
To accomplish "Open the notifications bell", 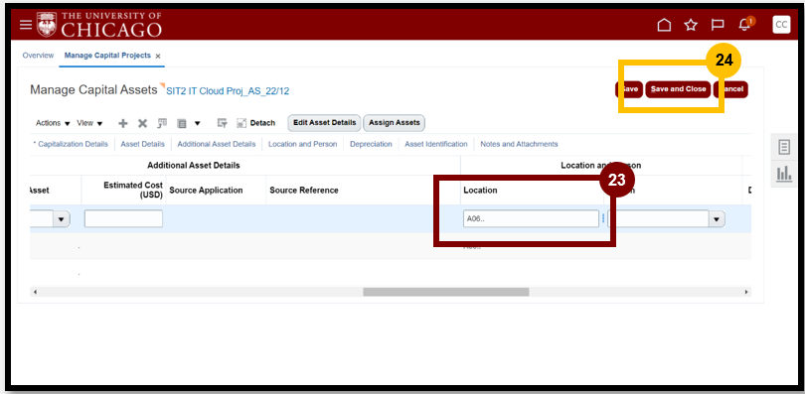I will [744, 25].
